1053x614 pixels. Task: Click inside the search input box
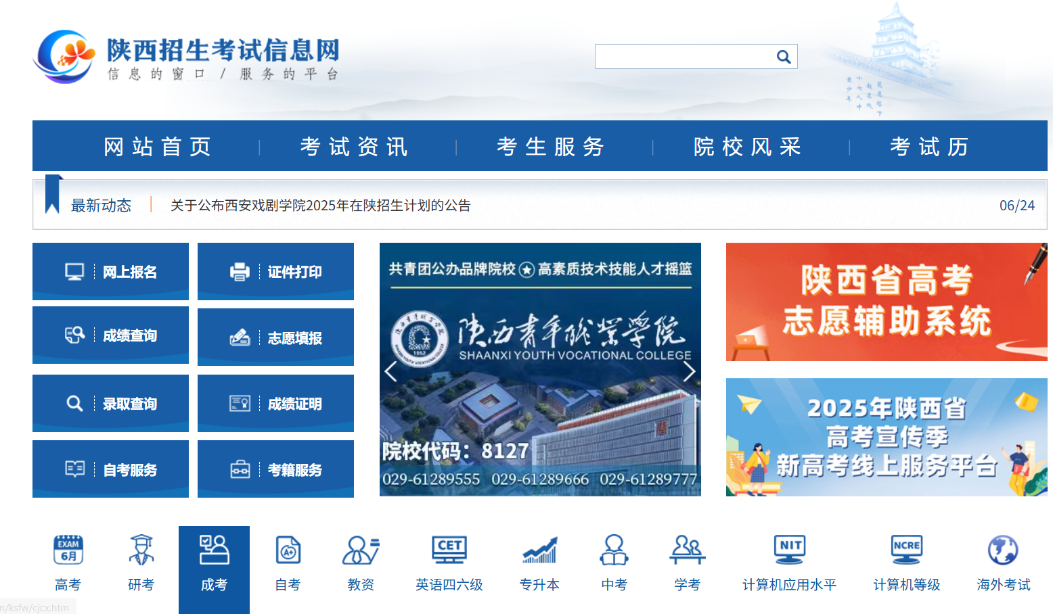tap(684, 56)
